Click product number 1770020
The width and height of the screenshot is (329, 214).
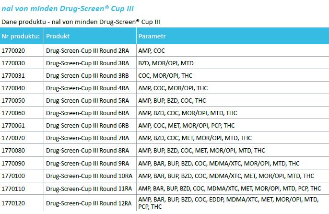13,50
